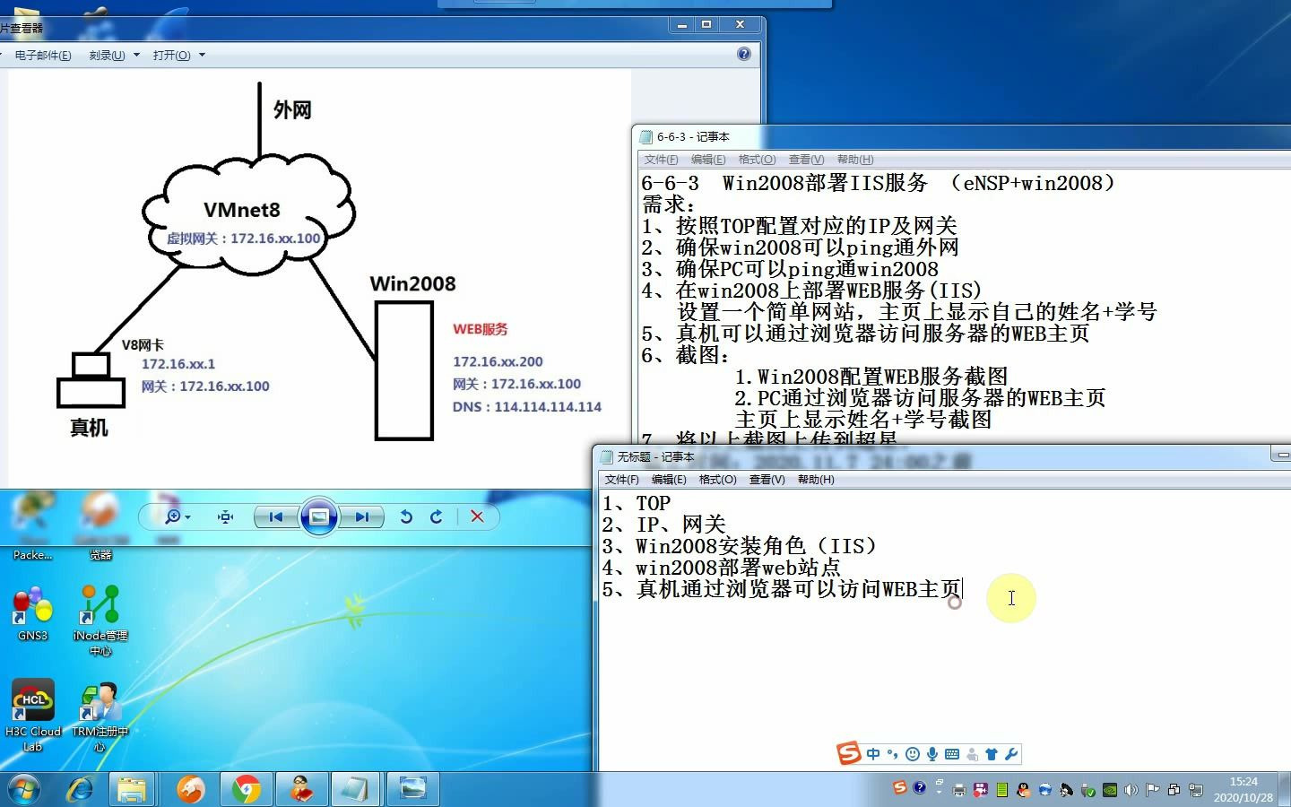Open clock showing 15:24

1243,789
